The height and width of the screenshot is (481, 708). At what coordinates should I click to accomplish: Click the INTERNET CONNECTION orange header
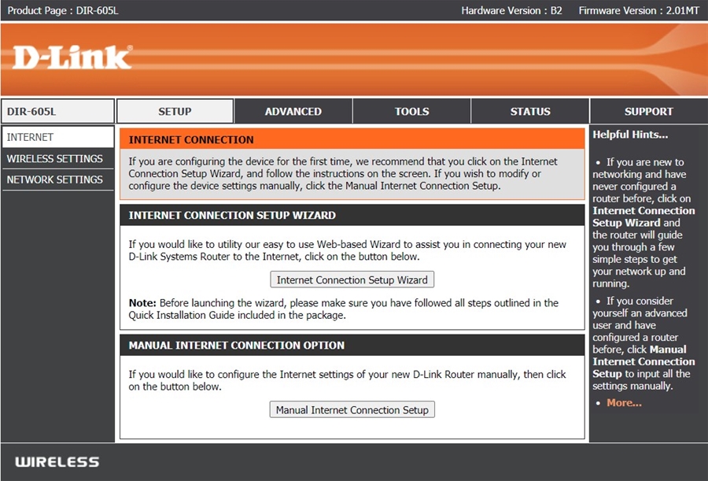click(352, 139)
